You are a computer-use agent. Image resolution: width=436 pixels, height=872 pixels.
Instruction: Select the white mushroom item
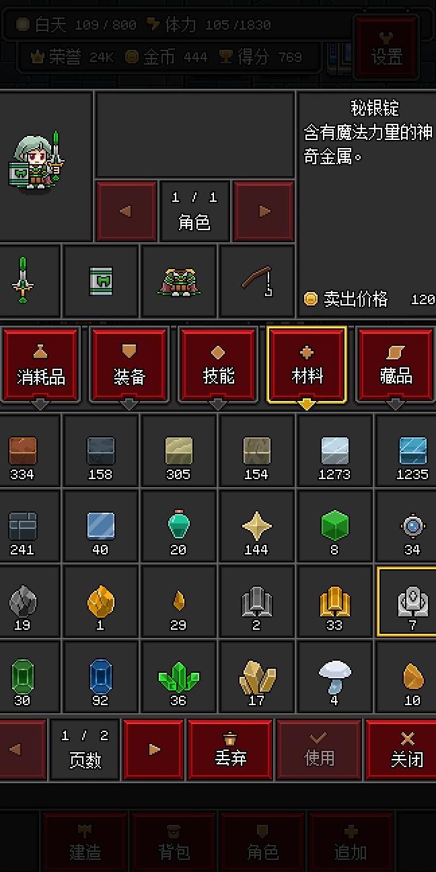point(334,676)
